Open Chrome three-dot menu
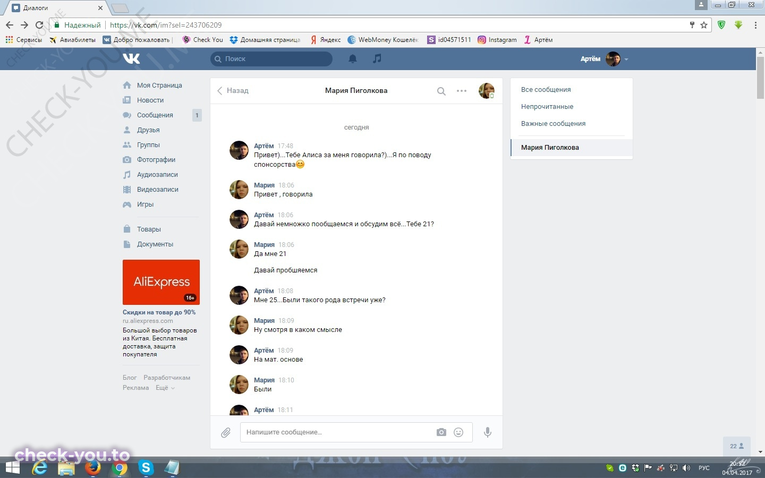 755,25
